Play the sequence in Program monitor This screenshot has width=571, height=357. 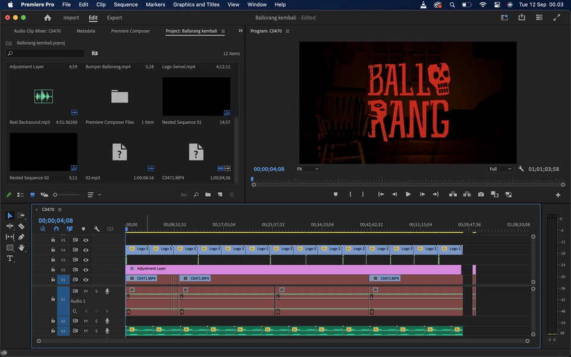(x=408, y=195)
